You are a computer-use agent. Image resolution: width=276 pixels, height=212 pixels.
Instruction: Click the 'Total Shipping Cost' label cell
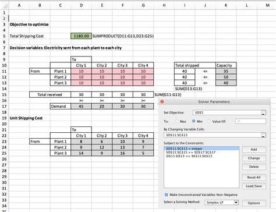(27, 36)
